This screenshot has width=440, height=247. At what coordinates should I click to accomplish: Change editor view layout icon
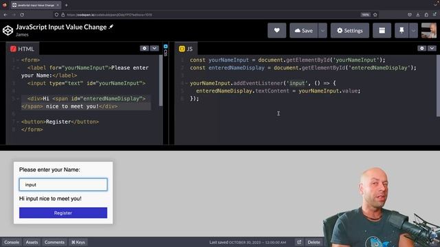coord(382,30)
